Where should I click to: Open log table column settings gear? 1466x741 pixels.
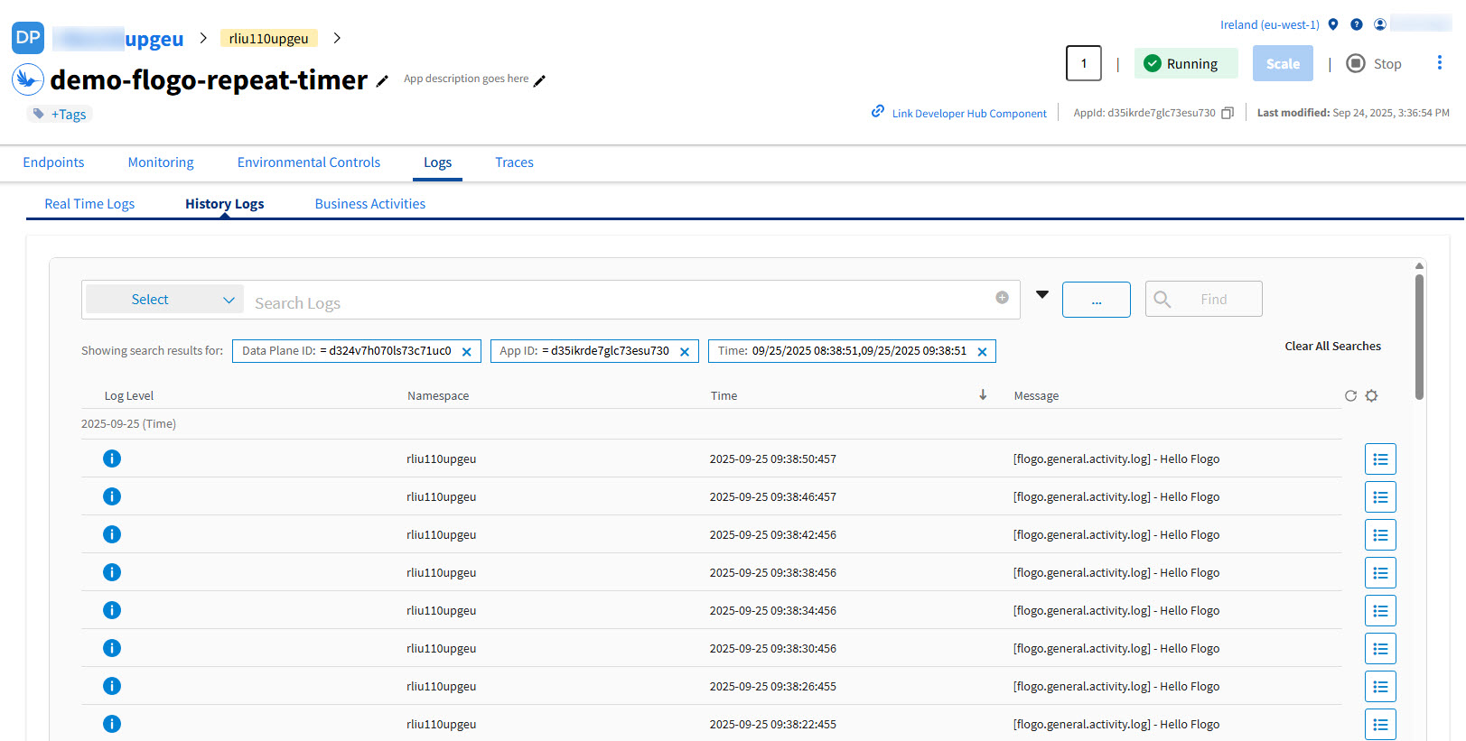1371,396
